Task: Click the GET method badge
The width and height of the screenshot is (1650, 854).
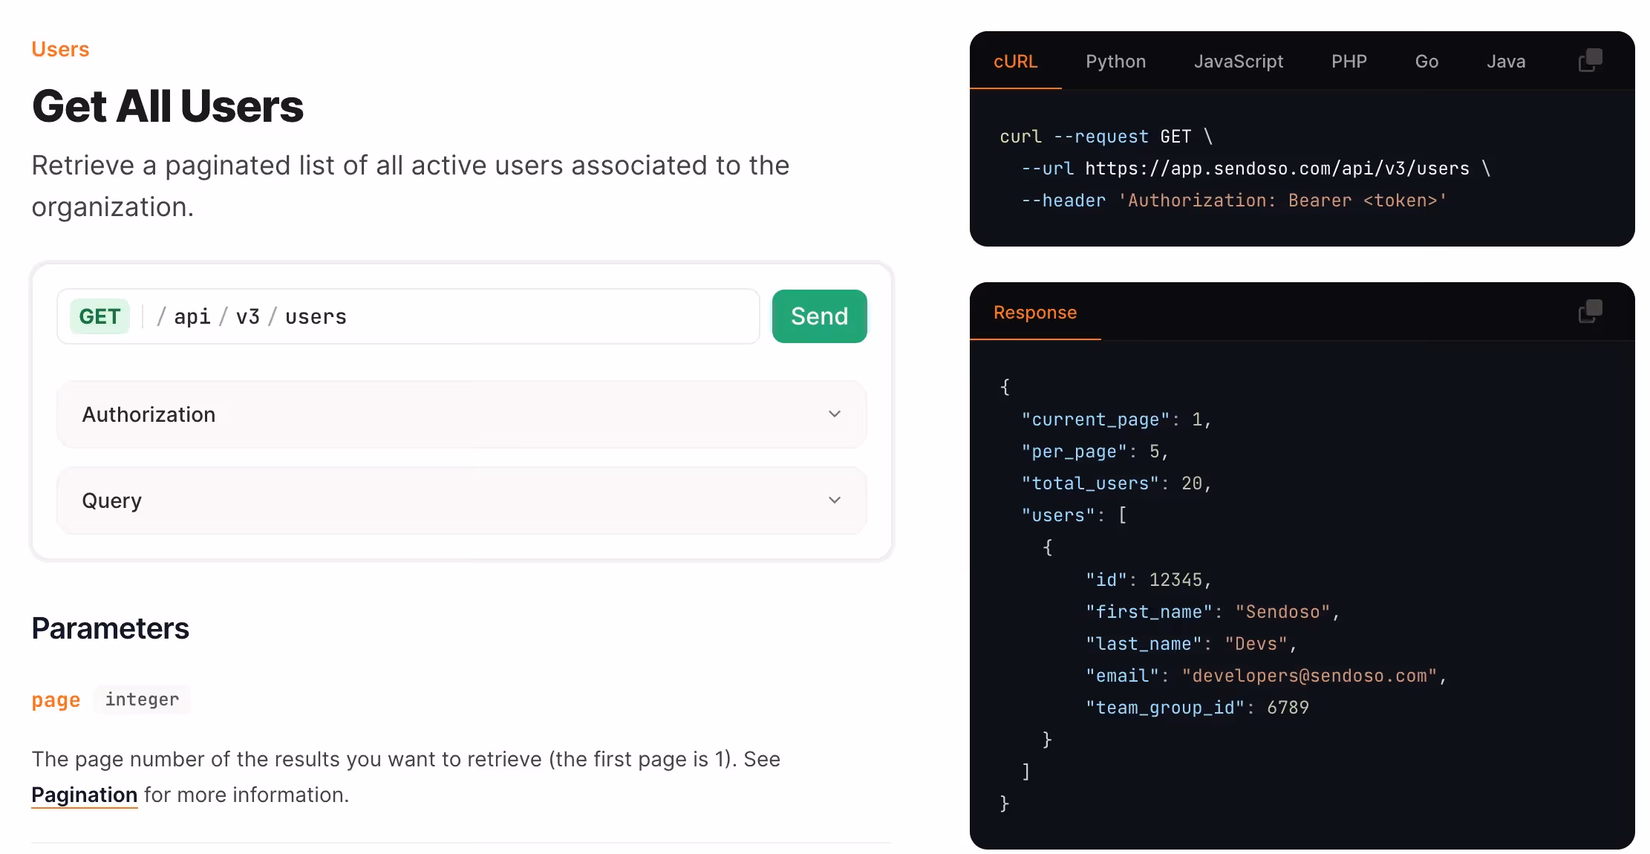Action: (100, 316)
